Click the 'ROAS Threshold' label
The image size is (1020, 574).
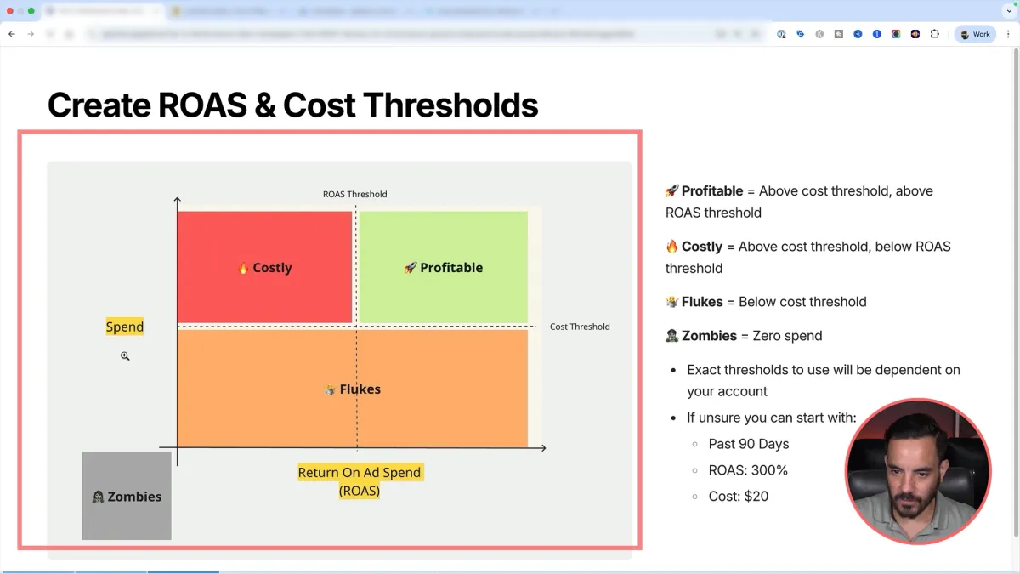click(x=354, y=194)
